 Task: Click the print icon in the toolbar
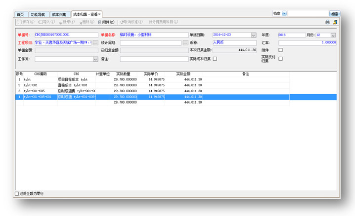(327, 22)
